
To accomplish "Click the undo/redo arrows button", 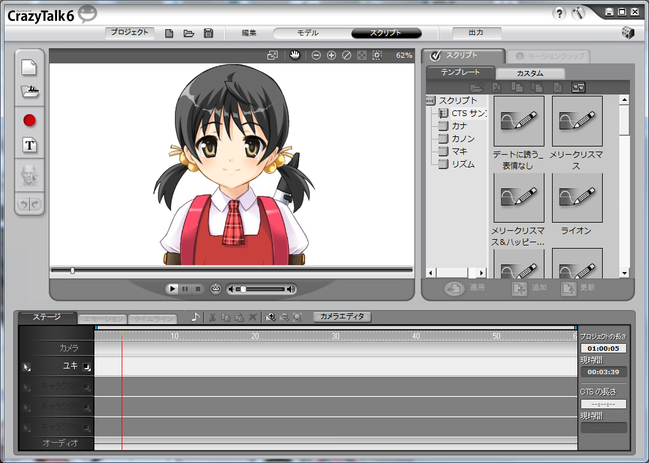I will coord(29,204).
